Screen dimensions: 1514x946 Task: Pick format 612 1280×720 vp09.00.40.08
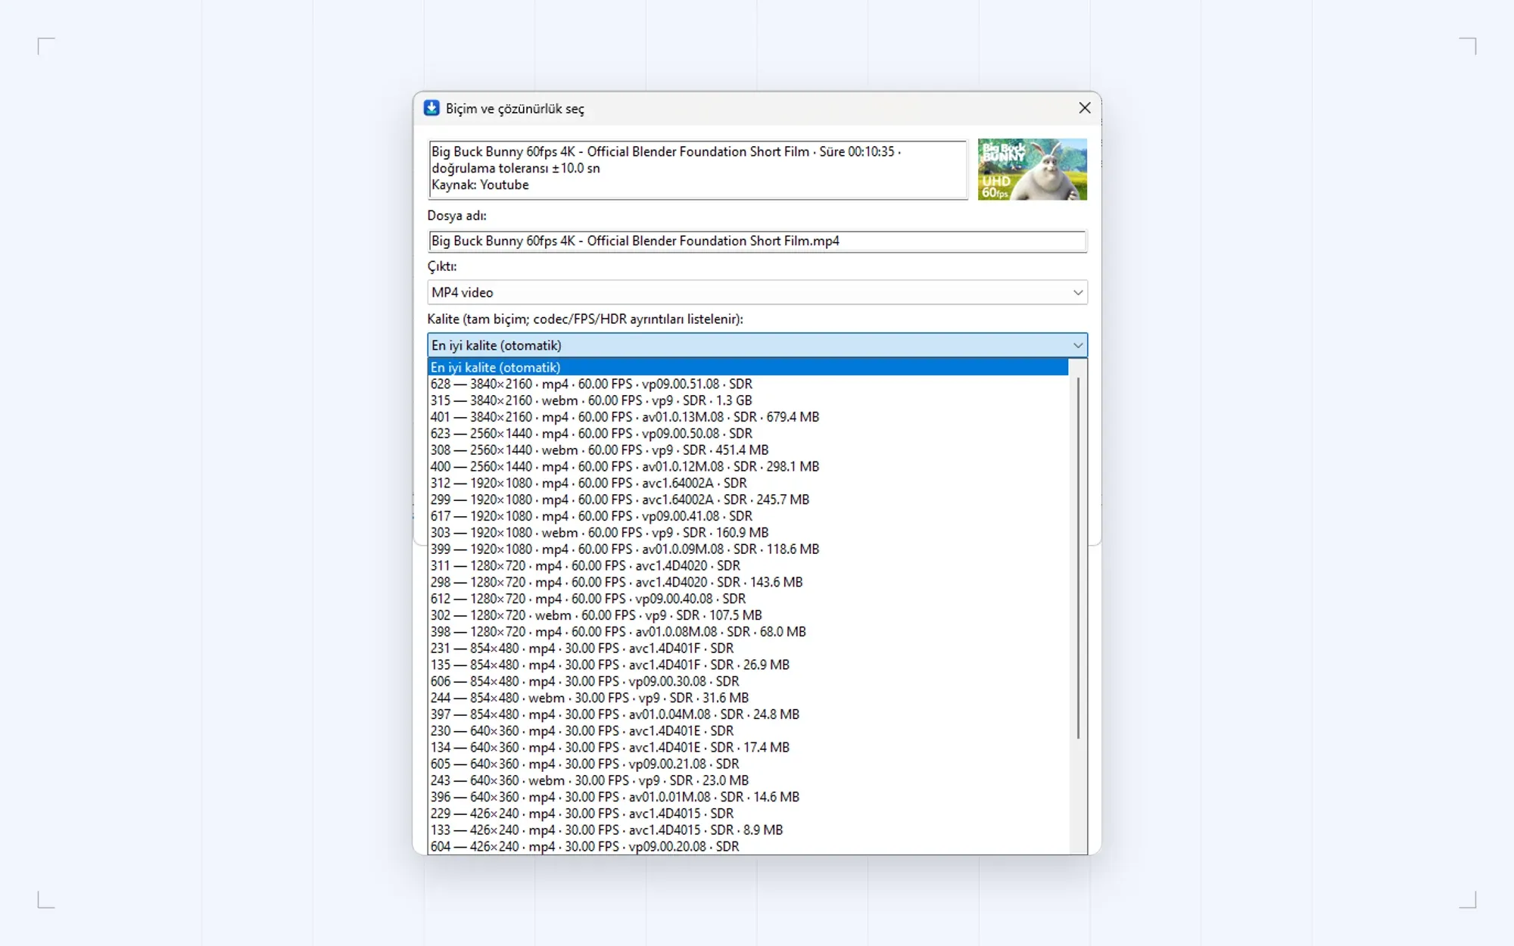tap(748, 599)
